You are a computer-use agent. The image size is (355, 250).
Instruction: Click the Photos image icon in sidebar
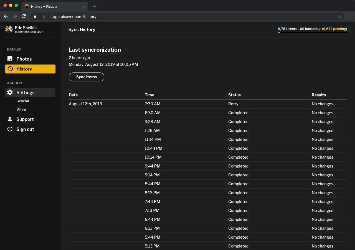pyautogui.click(x=10, y=59)
